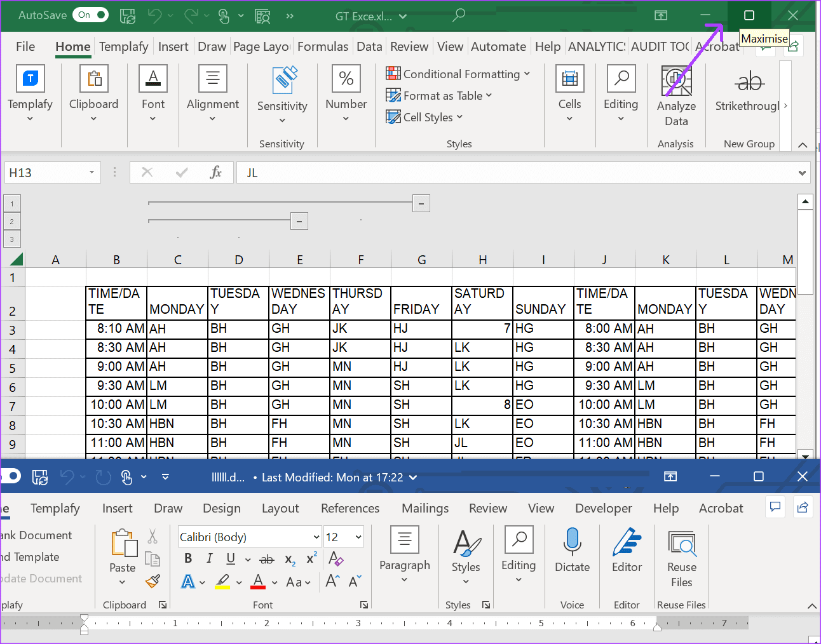Click the Update Document link in Word

(42, 579)
